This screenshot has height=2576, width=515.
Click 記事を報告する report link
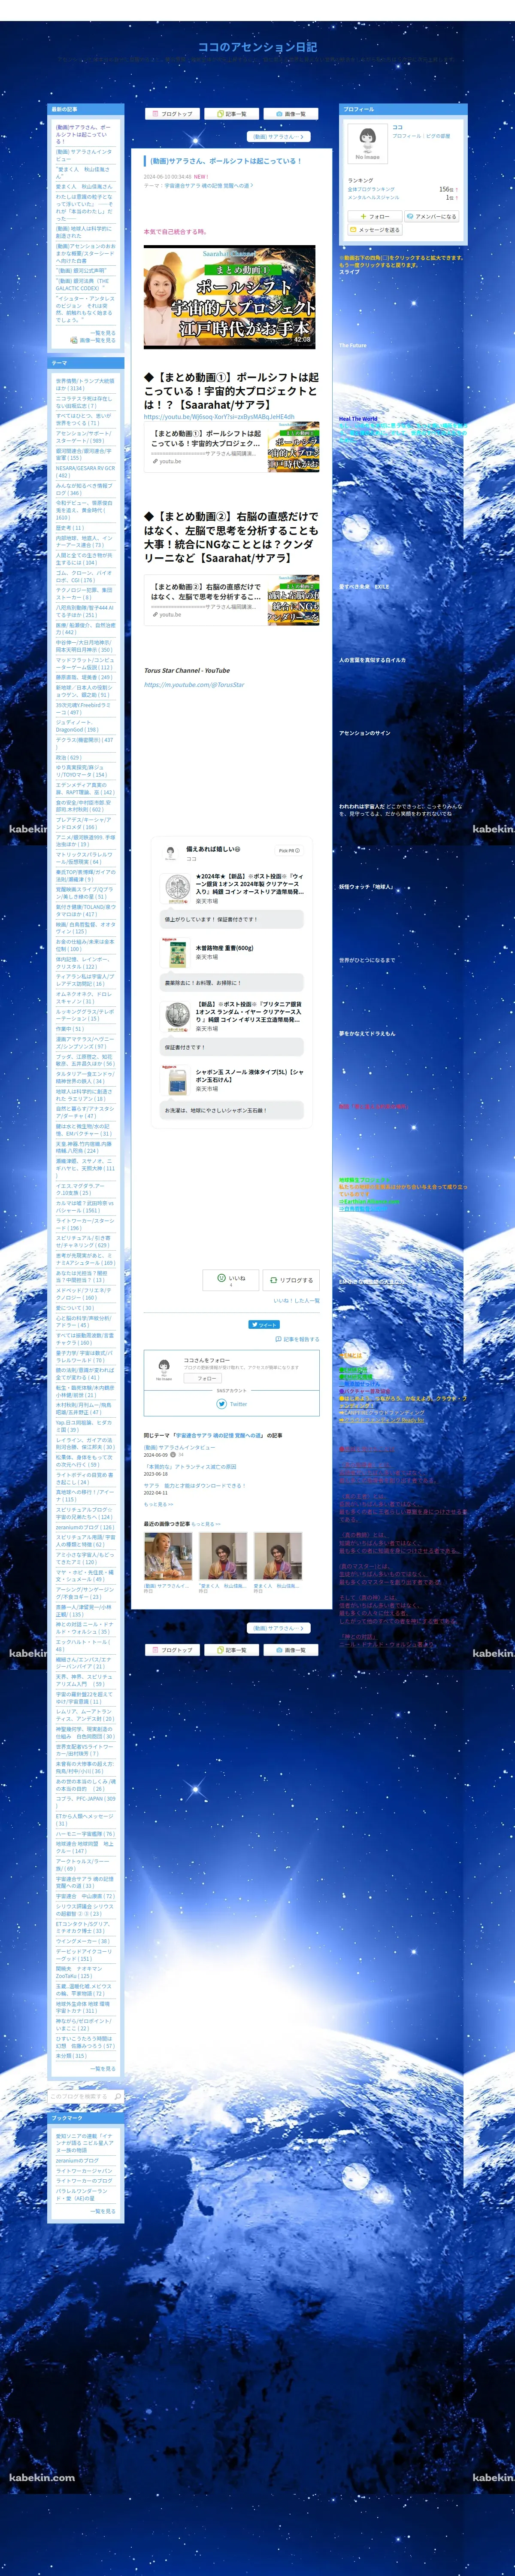coord(297,1339)
